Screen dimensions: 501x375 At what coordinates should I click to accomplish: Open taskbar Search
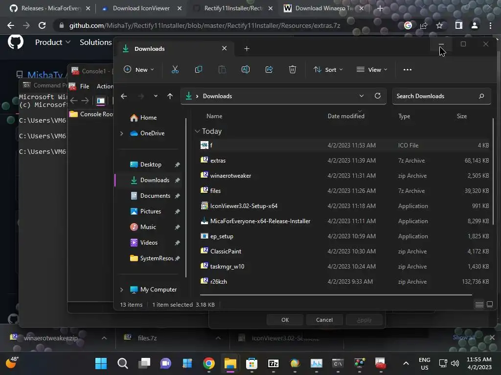click(x=123, y=363)
